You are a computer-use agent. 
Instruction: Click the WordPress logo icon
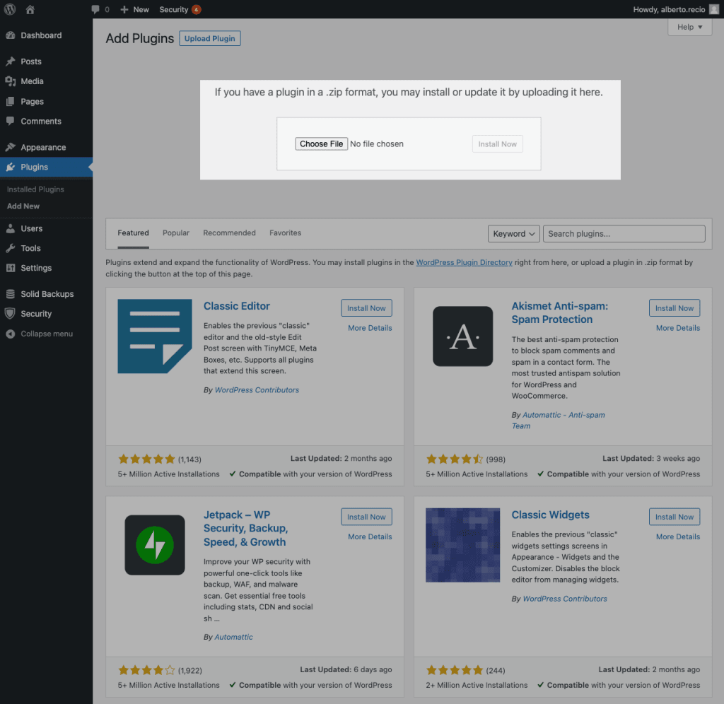tap(10, 9)
